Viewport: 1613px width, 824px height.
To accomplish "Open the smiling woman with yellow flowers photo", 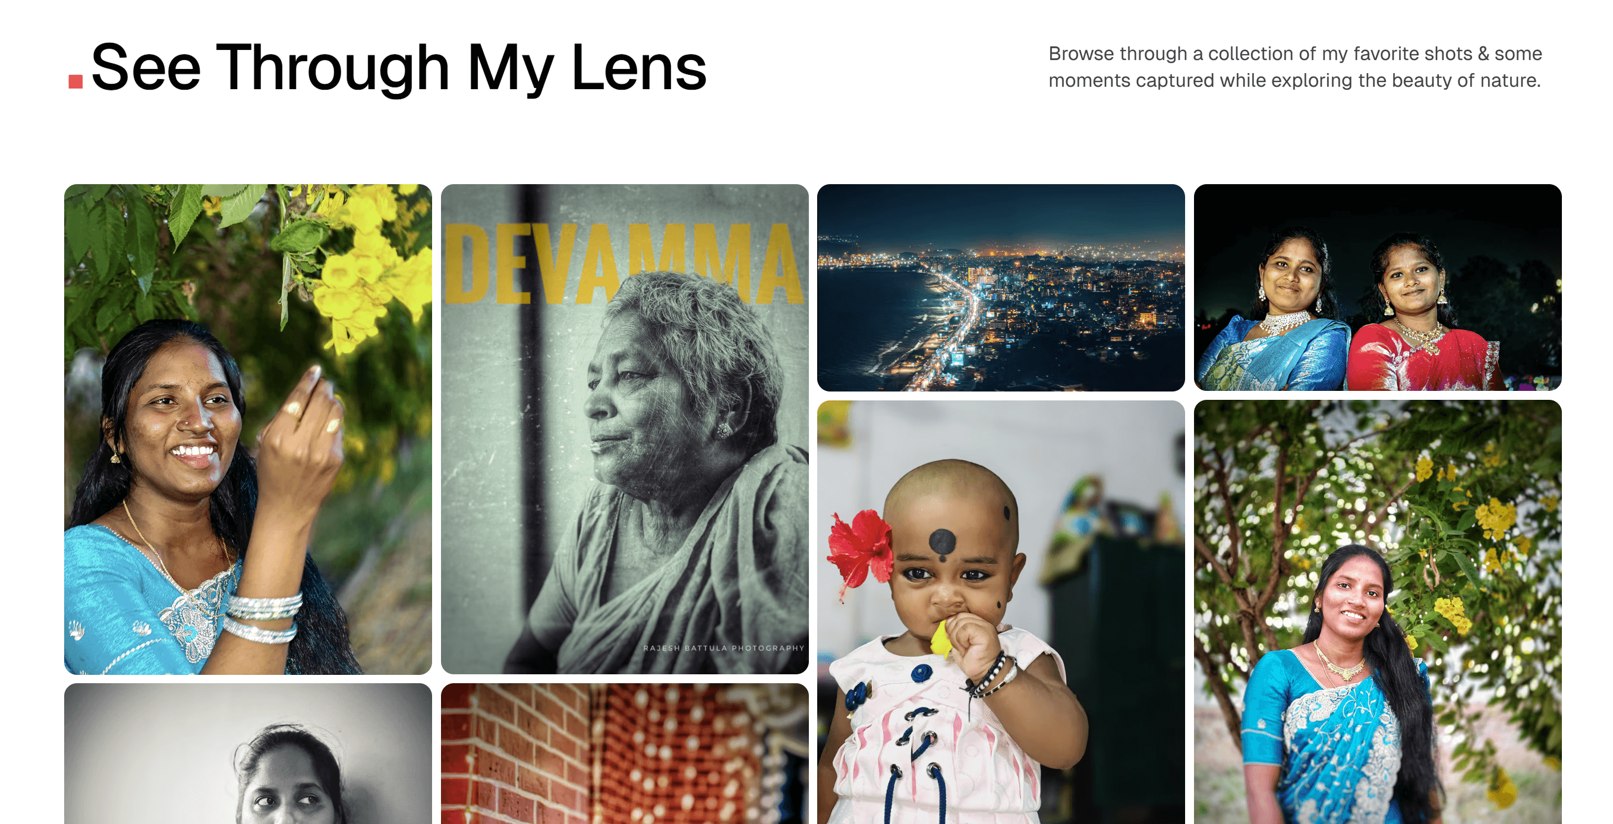I will 248,429.
